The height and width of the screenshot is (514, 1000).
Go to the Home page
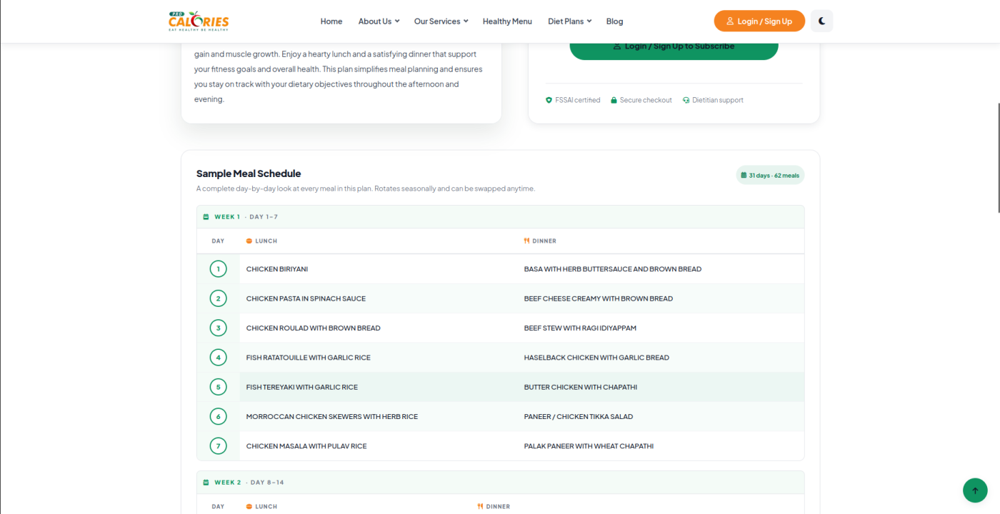click(x=331, y=21)
